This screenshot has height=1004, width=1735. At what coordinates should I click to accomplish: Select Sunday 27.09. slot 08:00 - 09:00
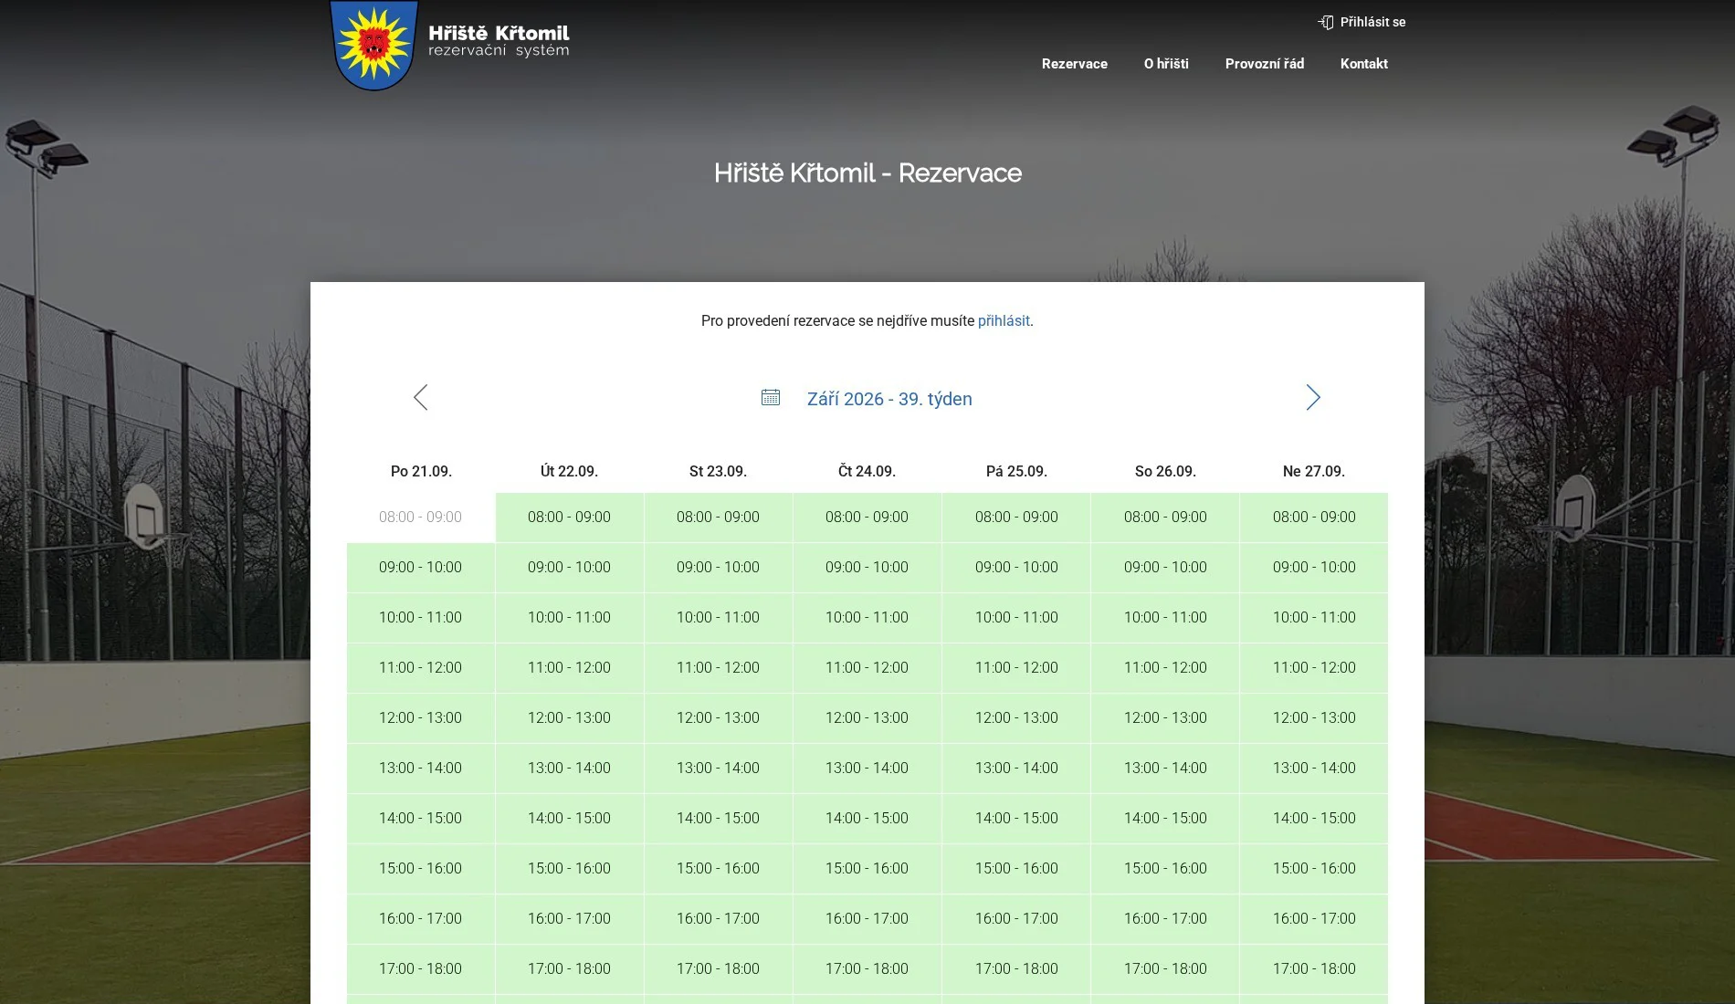coord(1314,518)
